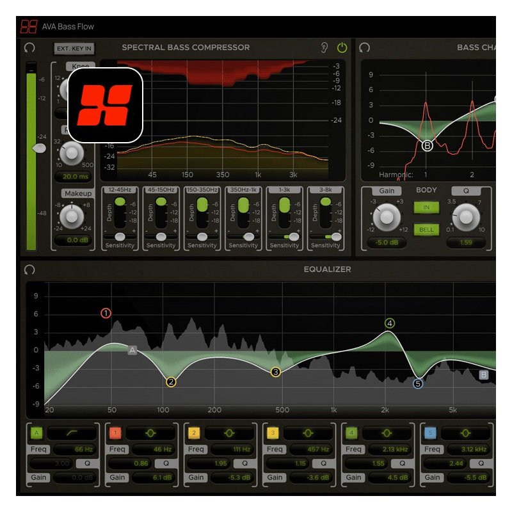Click the Bass Character reset arrow
The width and height of the screenshot is (512, 512).
(364, 47)
